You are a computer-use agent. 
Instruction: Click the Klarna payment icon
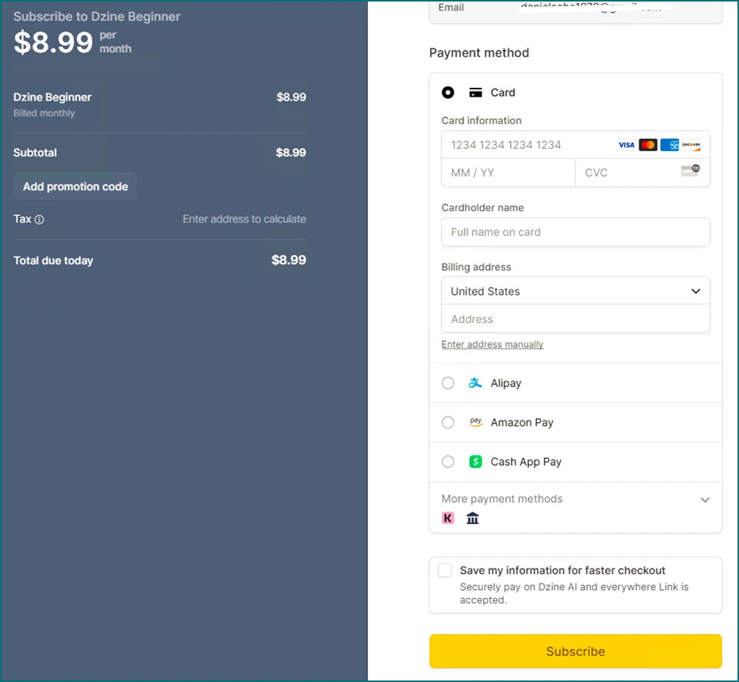click(448, 518)
